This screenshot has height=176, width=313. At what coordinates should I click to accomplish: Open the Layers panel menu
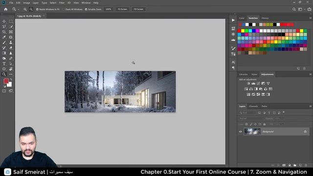click(311, 107)
